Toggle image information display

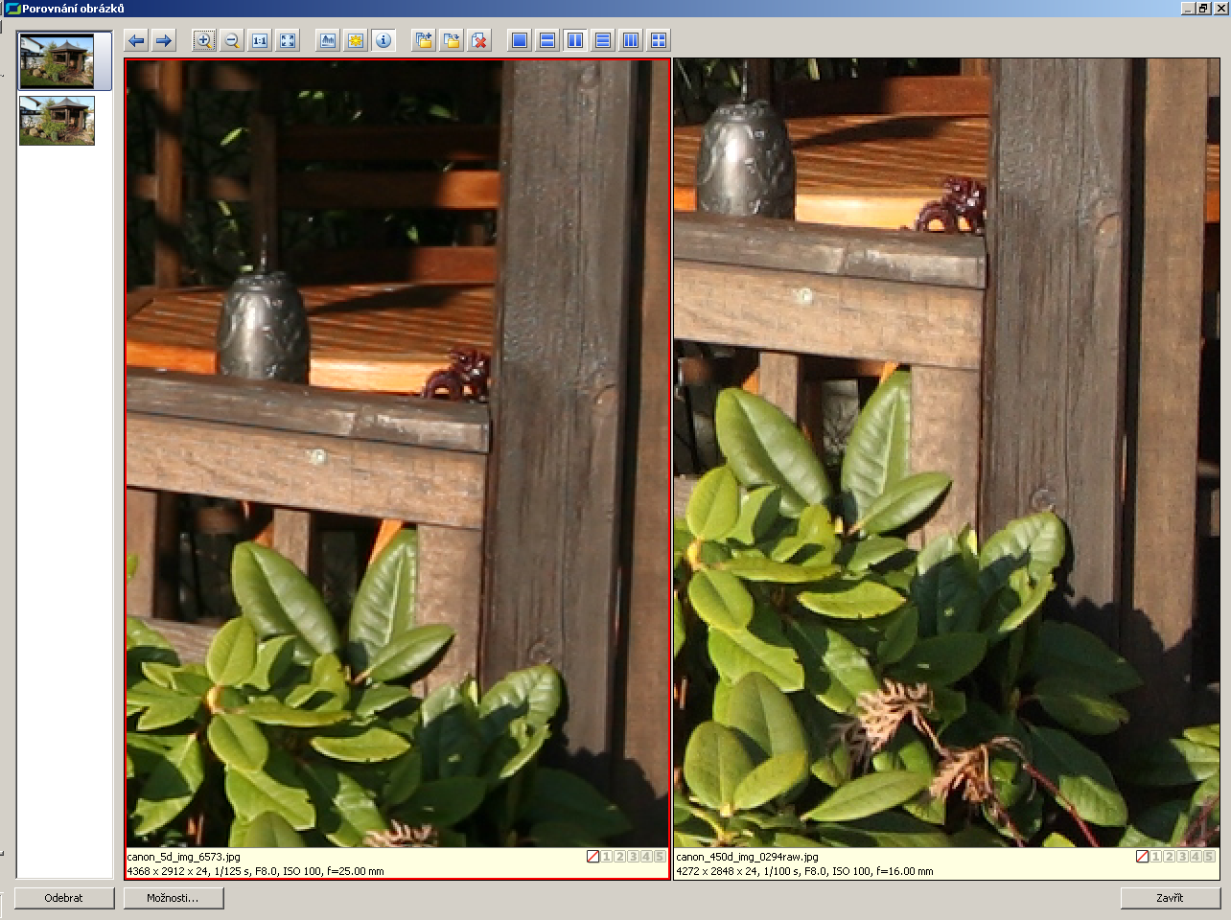(x=383, y=40)
